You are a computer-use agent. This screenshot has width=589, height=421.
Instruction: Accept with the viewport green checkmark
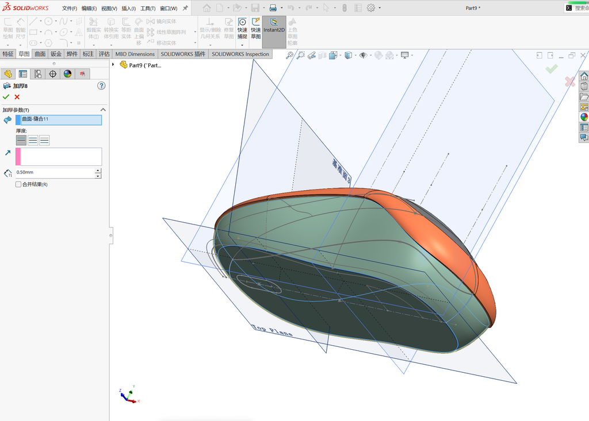point(552,69)
